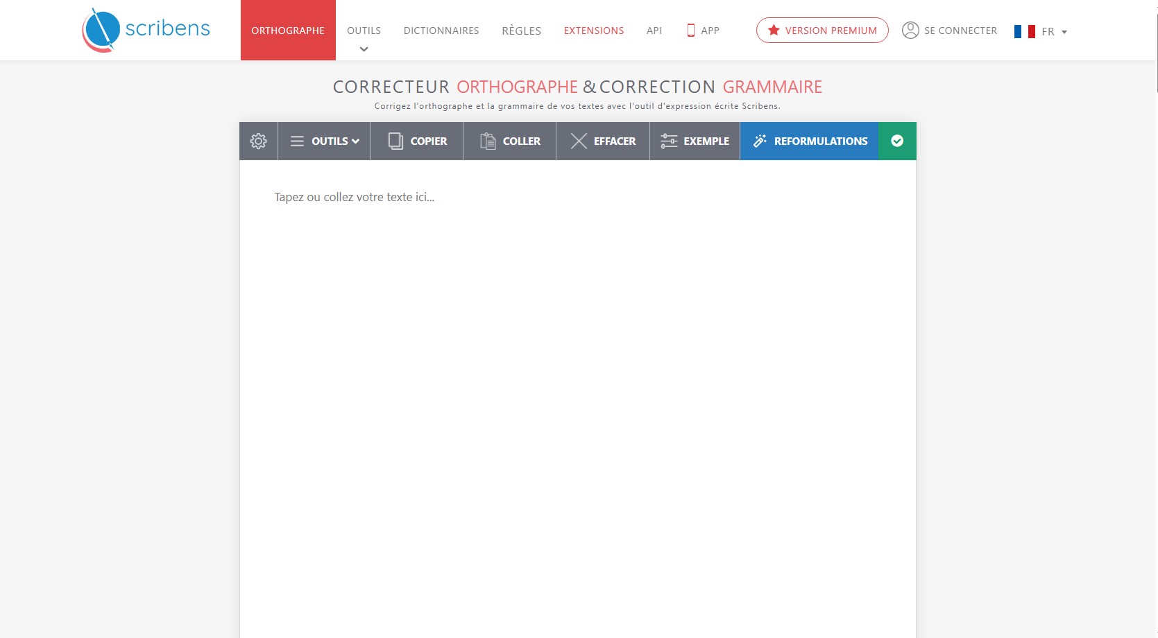
Task: Clear the text with Effacer
Action: (x=603, y=141)
